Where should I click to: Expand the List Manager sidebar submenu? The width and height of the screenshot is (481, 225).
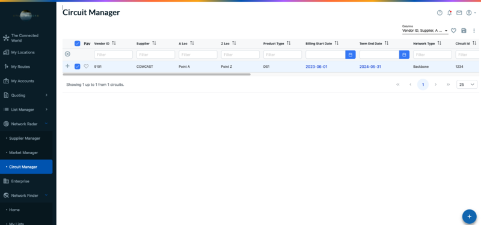(26, 110)
